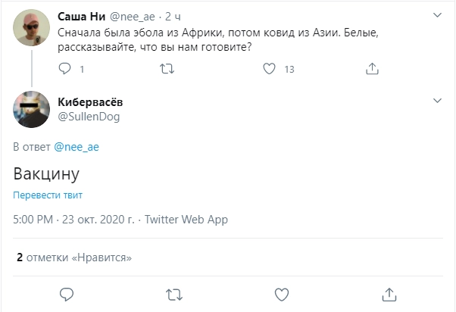Reply to Саша Ни's tweet
The image size is (456, 312).
(x=64, y=69)
